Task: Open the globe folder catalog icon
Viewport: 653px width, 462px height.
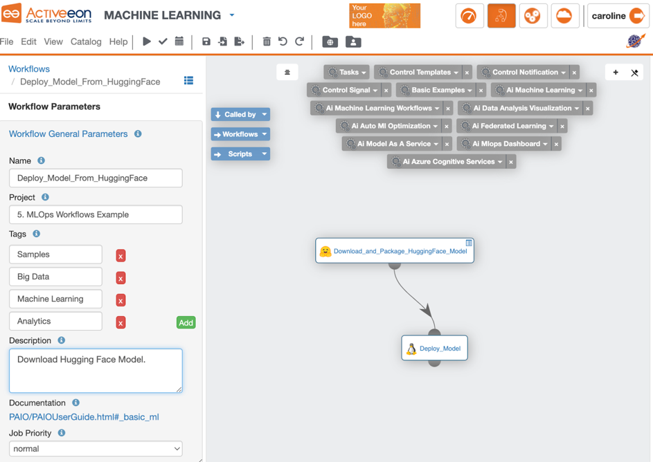Action: point(330,42)
